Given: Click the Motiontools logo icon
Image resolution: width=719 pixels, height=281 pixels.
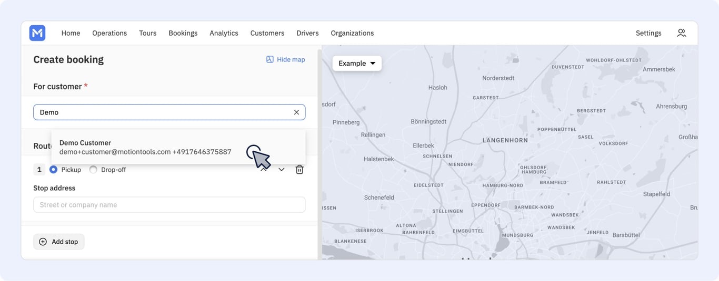Looking at the screenshot, I should (37, 33).
